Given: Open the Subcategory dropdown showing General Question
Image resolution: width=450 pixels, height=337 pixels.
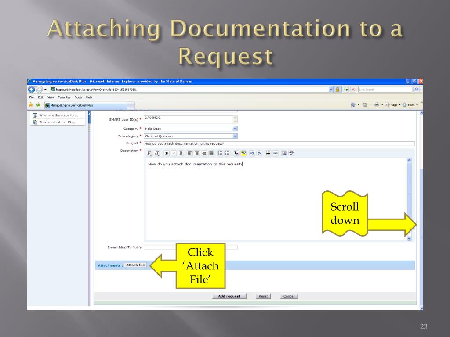Looking at the screenshot, I should (x=235, y=136).
